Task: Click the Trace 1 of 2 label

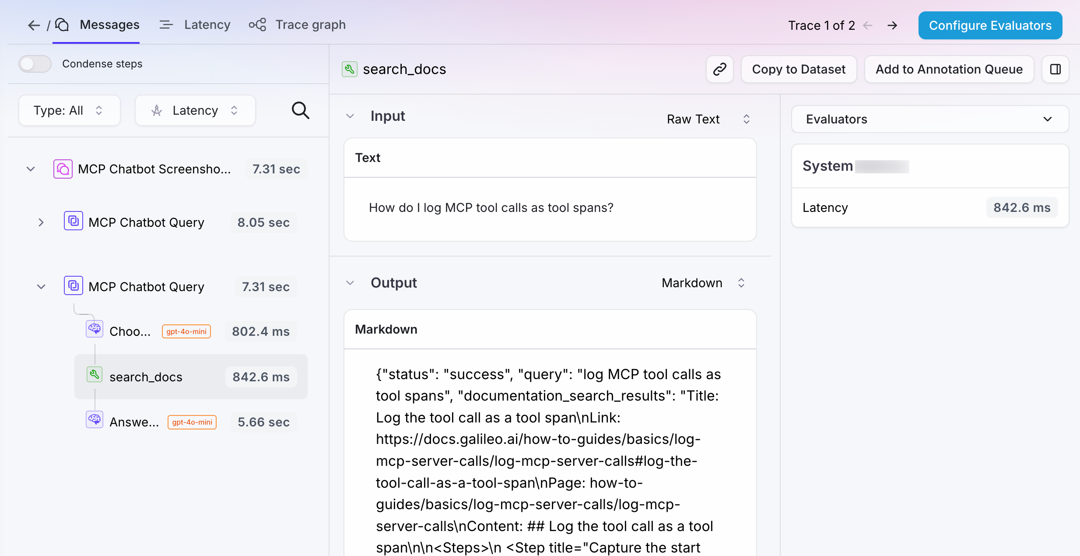Action: pos(821,25)
